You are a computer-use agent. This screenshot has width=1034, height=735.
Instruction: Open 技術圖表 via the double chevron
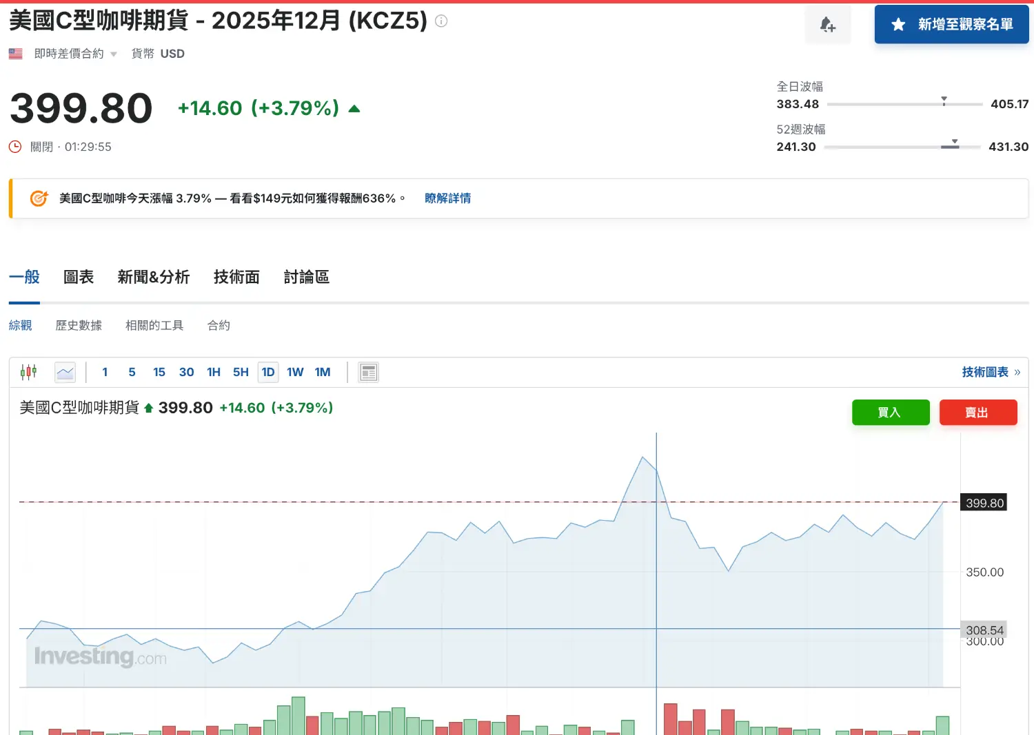point(1017,372)
